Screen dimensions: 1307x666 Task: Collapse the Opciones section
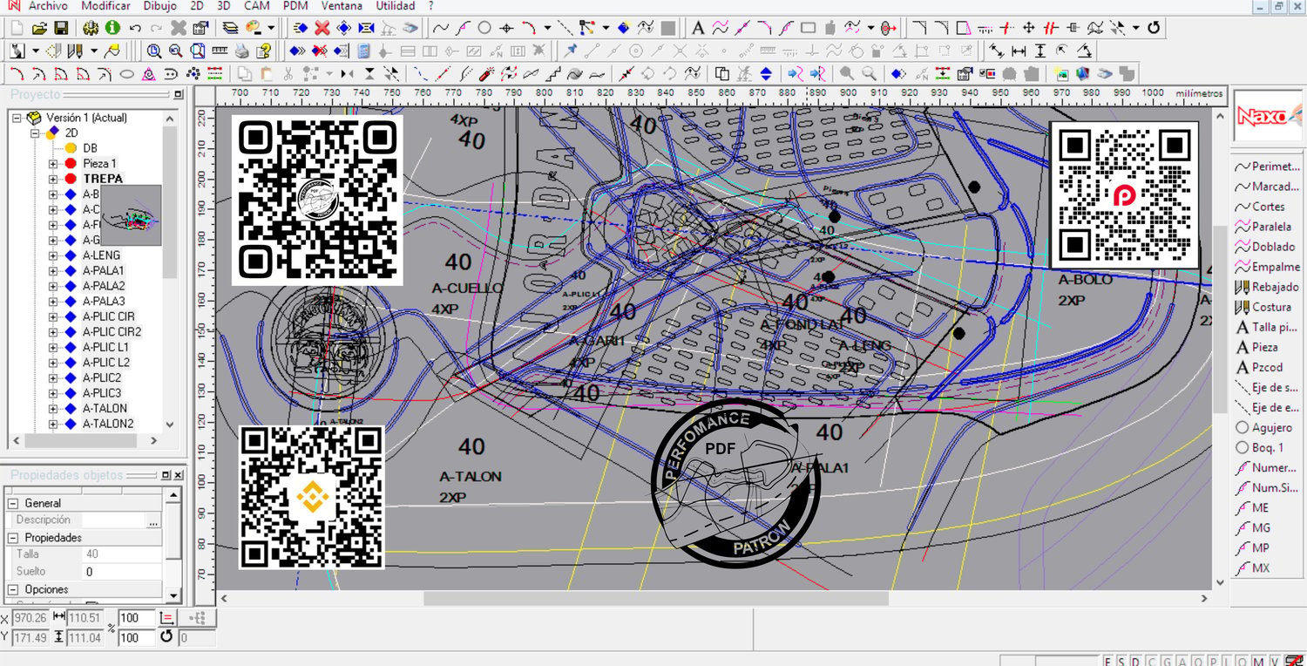pos(13,589)
